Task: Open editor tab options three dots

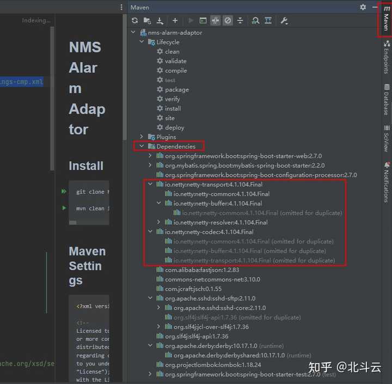Action: [121, 7]
